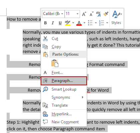Image resolution: width=140 pixels, height=133 pixels.
Task: Toggle Italic formatting
Action: click(53, 23)
